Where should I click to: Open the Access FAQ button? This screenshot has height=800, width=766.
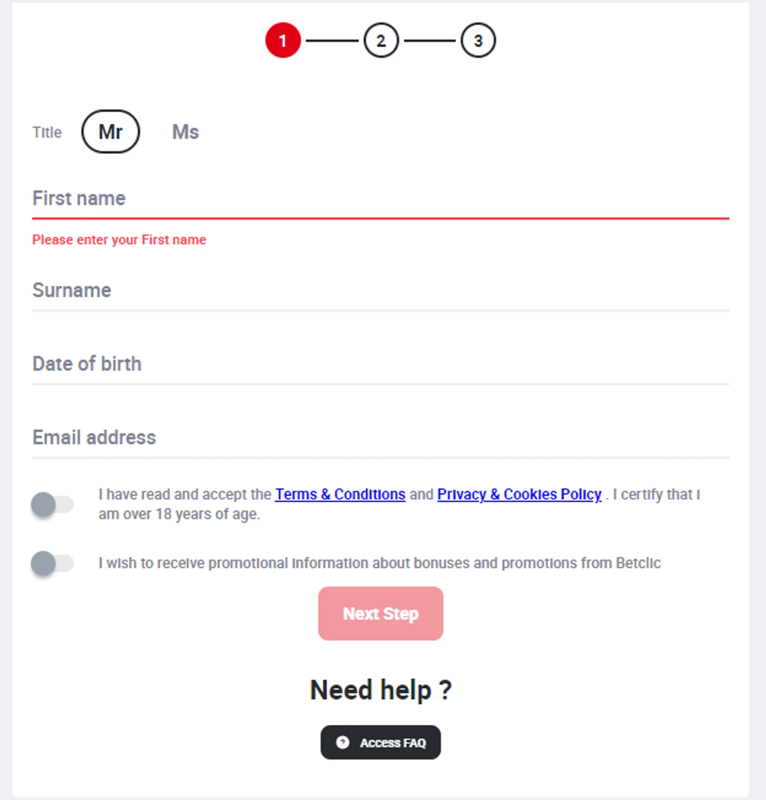point(380,742)
